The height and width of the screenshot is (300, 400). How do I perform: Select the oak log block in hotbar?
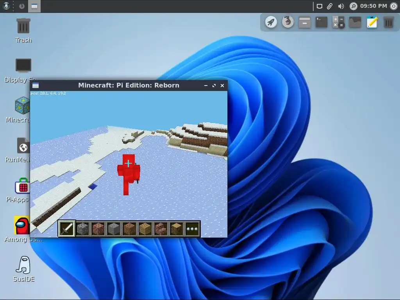(x=177, y=229)
